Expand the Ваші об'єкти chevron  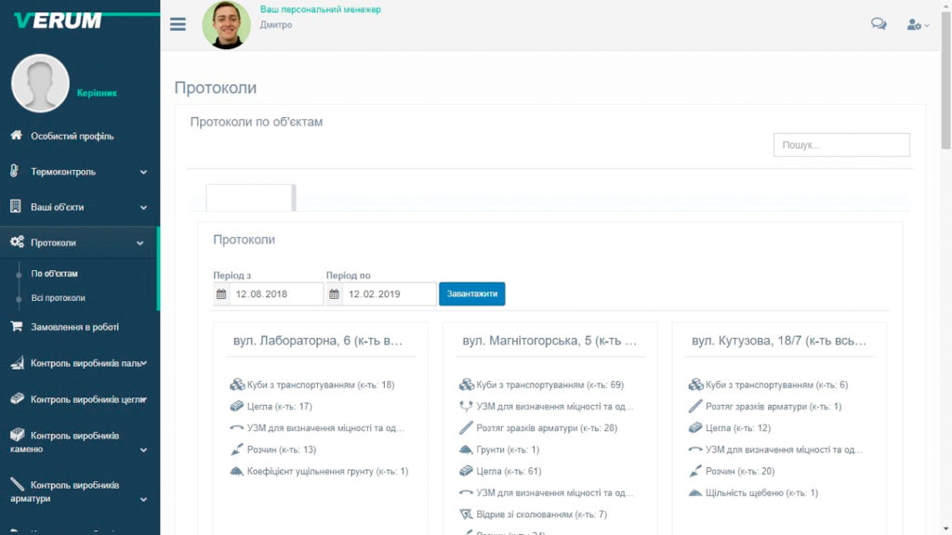coord(143,207)
